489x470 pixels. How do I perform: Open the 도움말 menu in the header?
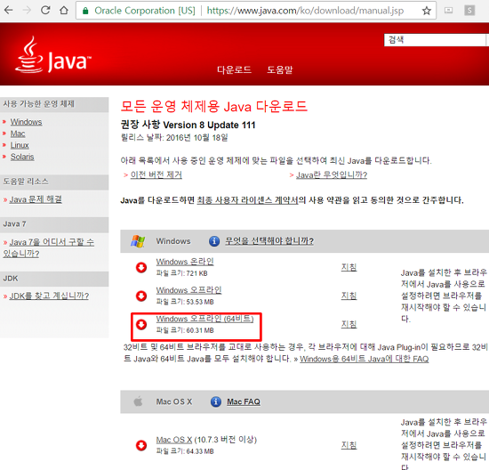pyautogui.click(x=280, y=69)
